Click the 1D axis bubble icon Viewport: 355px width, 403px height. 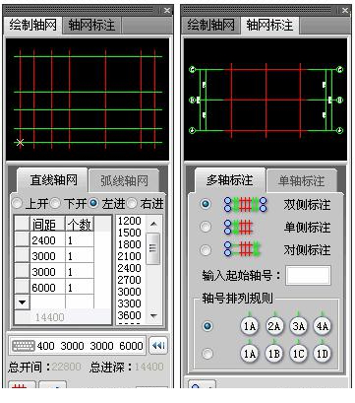click(x=323, y=354)
